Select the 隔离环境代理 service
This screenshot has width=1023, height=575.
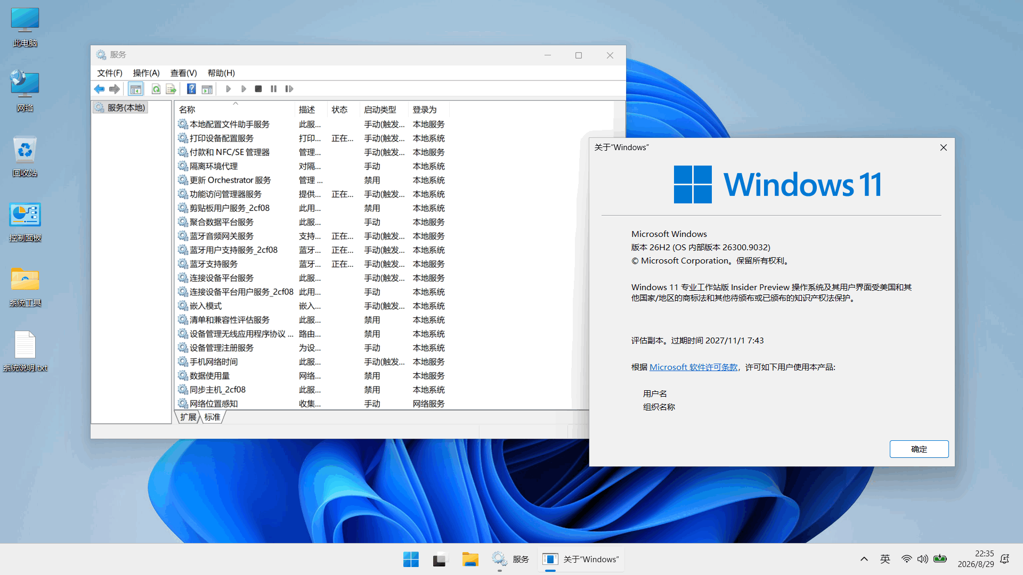tap(313, 166)
